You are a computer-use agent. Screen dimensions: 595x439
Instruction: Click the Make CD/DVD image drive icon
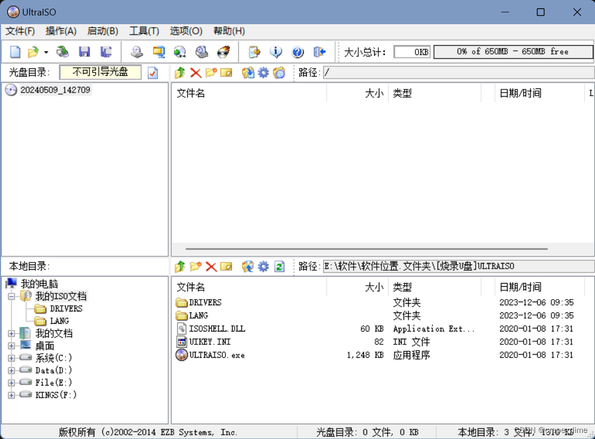137,51
